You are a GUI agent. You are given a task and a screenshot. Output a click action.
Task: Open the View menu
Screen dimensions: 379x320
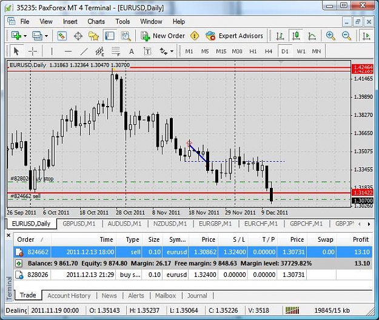click(x=46, y=21)
